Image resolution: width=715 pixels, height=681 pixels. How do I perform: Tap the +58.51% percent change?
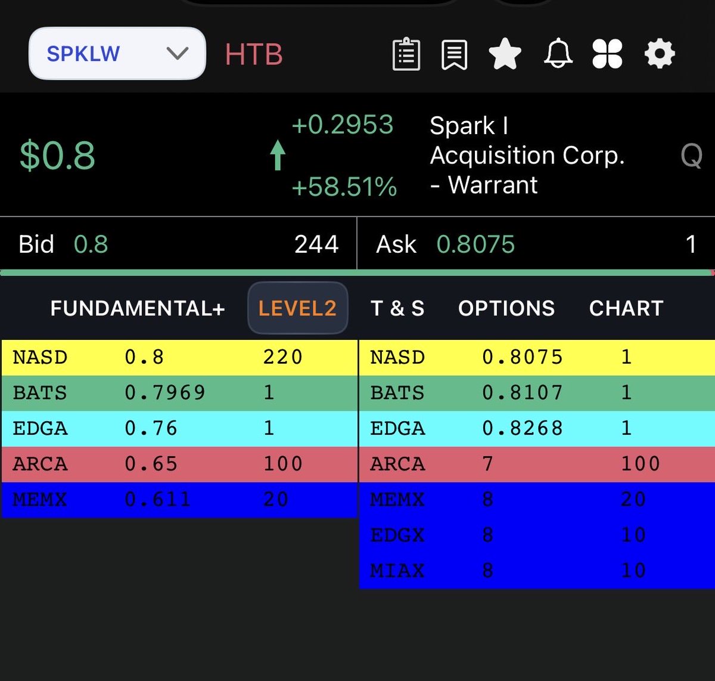tap(344, 187)
